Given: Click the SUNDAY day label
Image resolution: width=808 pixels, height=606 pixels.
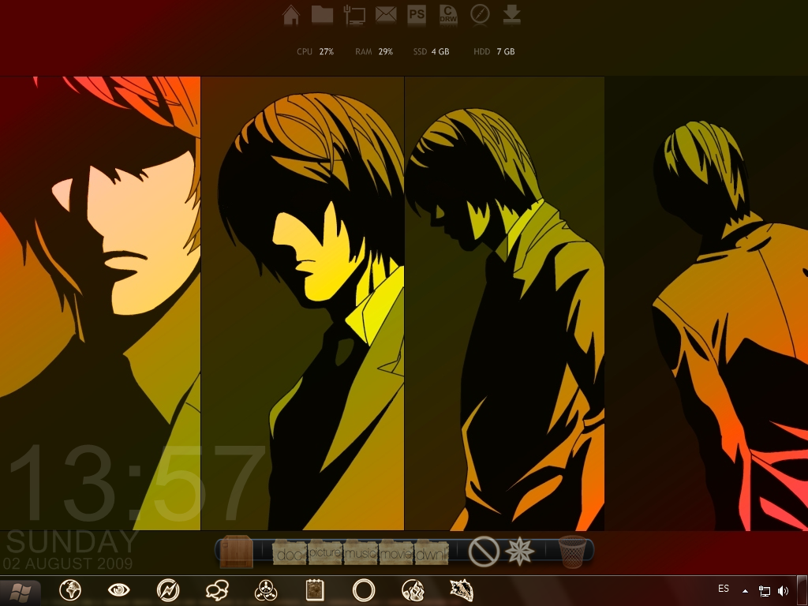Looking at the screenshot, I should tap(73, 541).
